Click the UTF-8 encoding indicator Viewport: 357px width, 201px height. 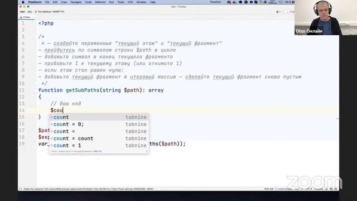[x=308, y=189]
